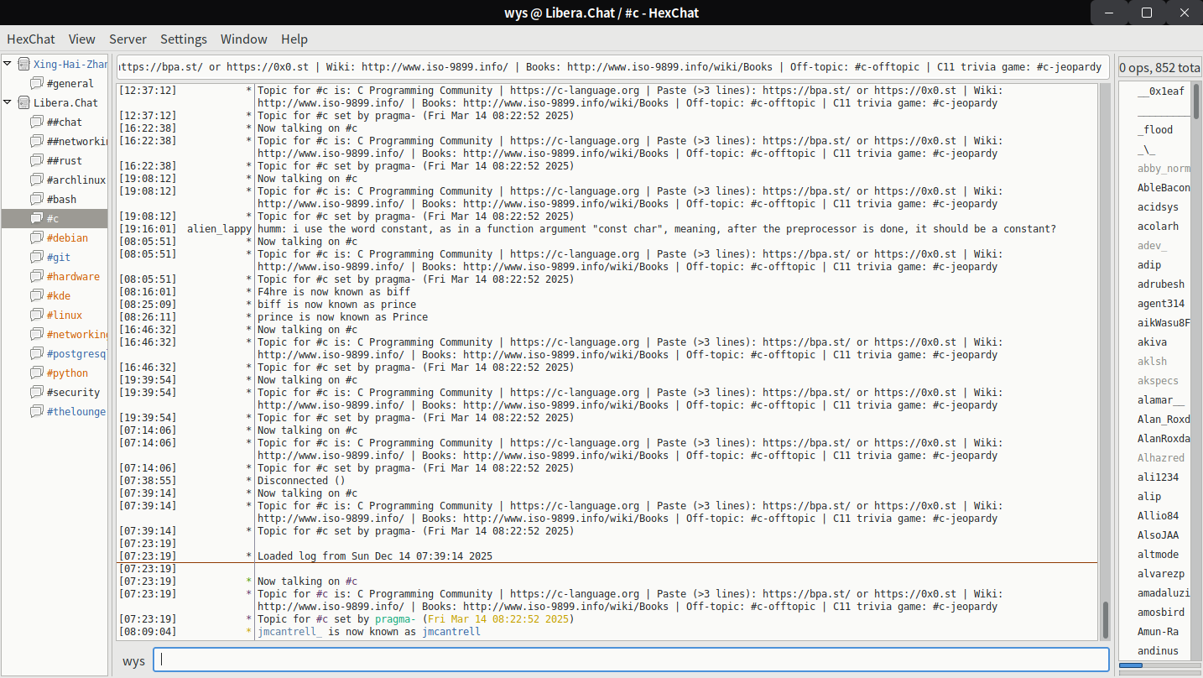Click the chat message input field
The image size is (1203, 678).
click(631, 660)
